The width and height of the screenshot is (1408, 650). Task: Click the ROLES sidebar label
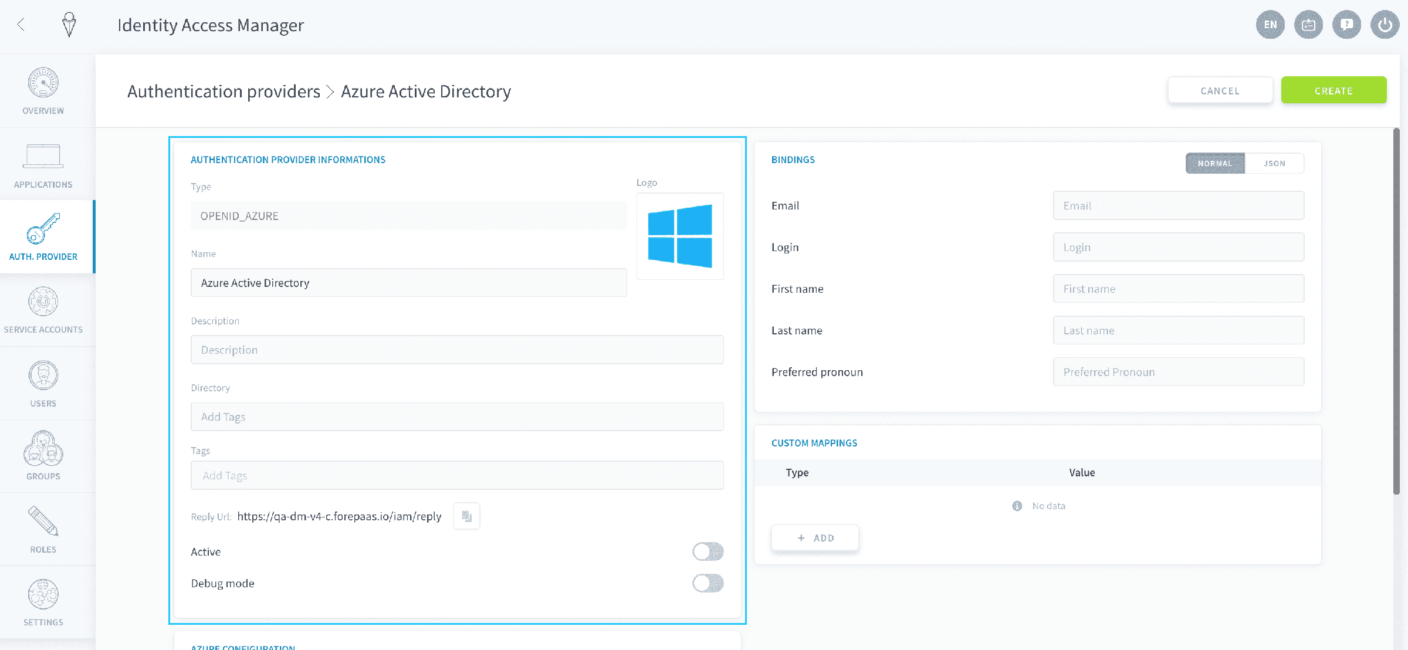tap(43, 550)
